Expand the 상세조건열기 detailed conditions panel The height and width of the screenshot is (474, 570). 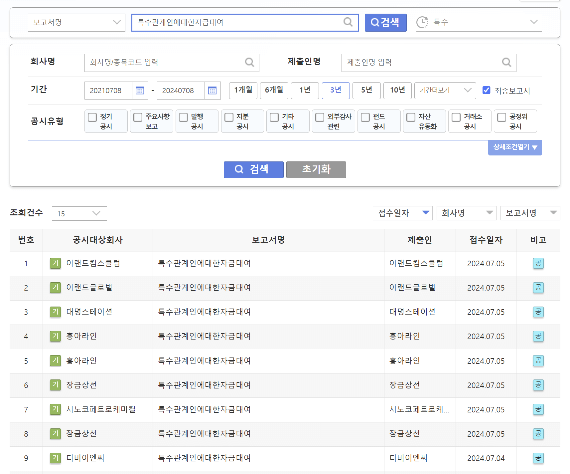point(515,147)
